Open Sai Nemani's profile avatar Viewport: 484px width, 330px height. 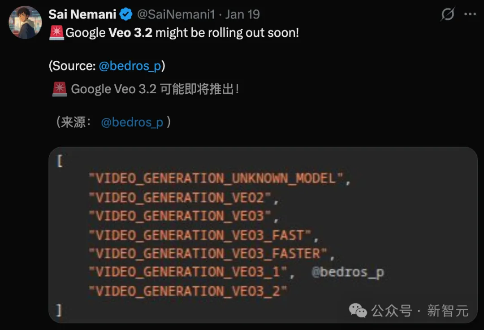pos(25,22)
